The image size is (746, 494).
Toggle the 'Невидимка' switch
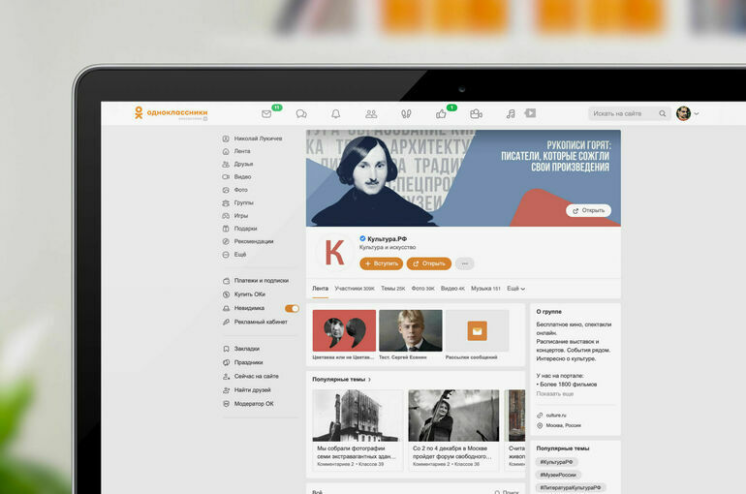[x=292, y=309]
